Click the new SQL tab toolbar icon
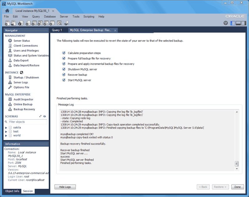249x197 pixels. pyautogui.click(x=7, y=23)
